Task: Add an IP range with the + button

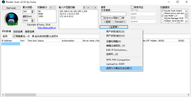Action: pyautogui.click(x=88, y=8)
